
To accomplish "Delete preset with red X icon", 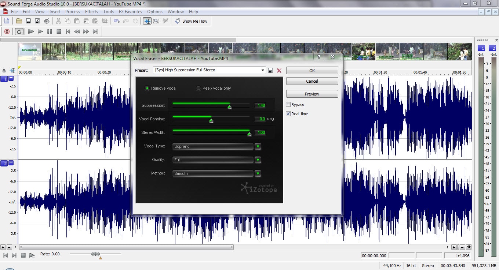I will [x=279, y=70].
